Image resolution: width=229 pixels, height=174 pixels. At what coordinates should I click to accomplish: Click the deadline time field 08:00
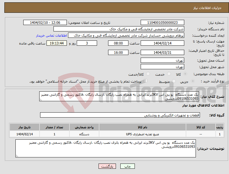(x=118, y=43)
